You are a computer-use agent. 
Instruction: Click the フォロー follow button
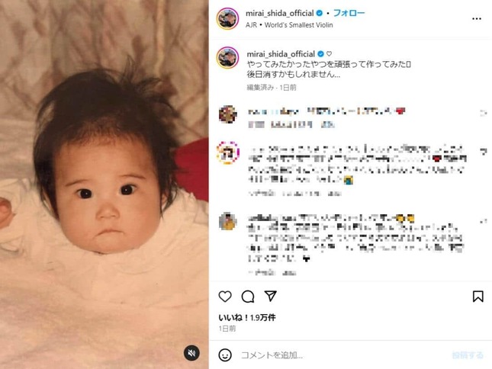[x=349, y=13]
